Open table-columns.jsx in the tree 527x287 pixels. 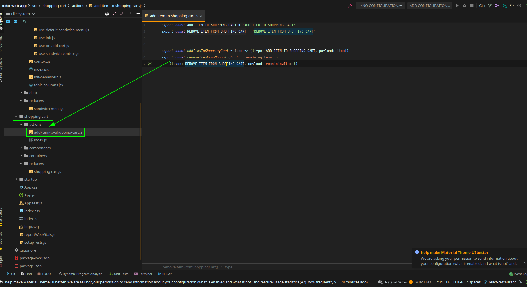click(x=48, y=85)
